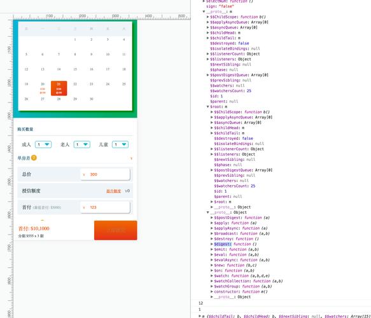Select date 20 in the calendar
Image resolution: width=371 pixels, height=318 pixels.
(43, 88)
